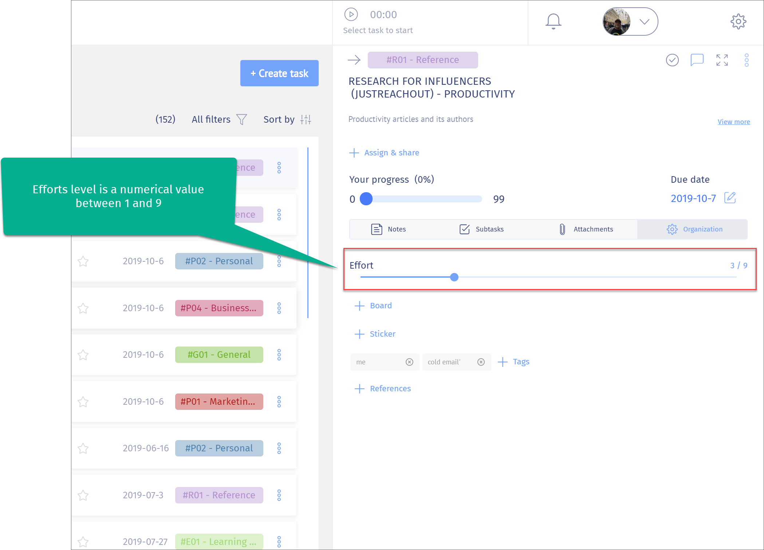
Task: Open three-dot menu for 2019-10-6 #P02 - Personal
Action: pos(279,261)
